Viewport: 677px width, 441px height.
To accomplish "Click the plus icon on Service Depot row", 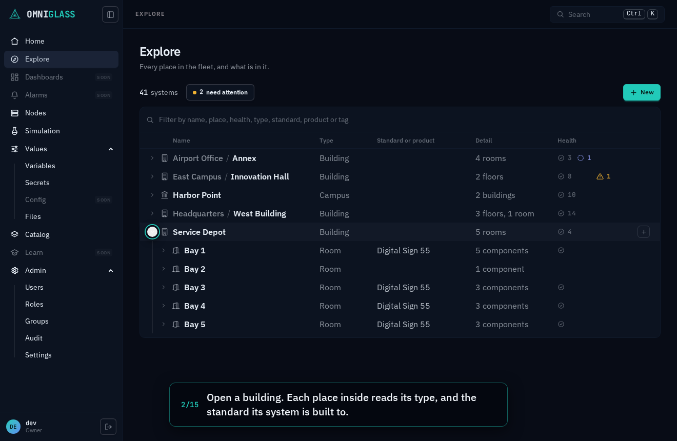I will (x=644, y=232).
